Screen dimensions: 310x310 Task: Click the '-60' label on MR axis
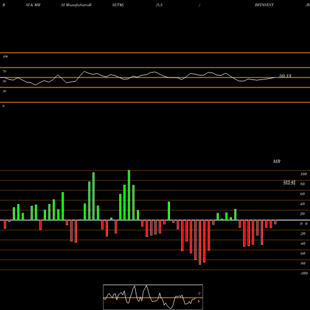pyautogui.click(x=303, y=254)
